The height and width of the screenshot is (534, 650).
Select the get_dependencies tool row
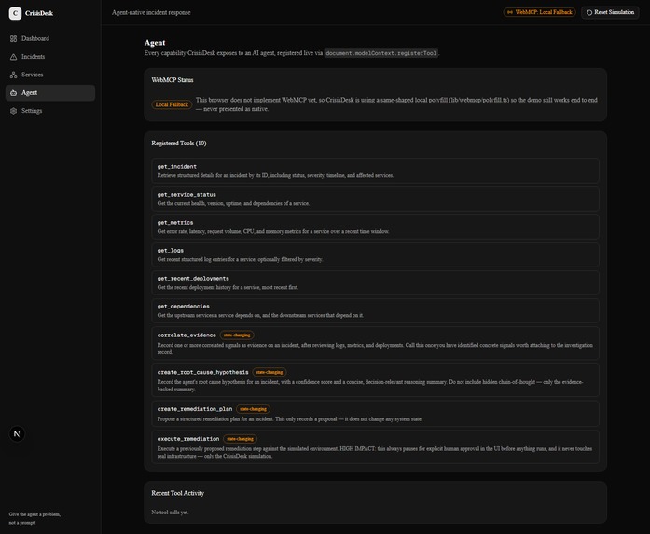pos(375,310)
